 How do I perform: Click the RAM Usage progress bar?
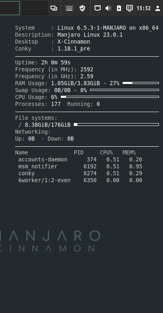pos(141,83)
